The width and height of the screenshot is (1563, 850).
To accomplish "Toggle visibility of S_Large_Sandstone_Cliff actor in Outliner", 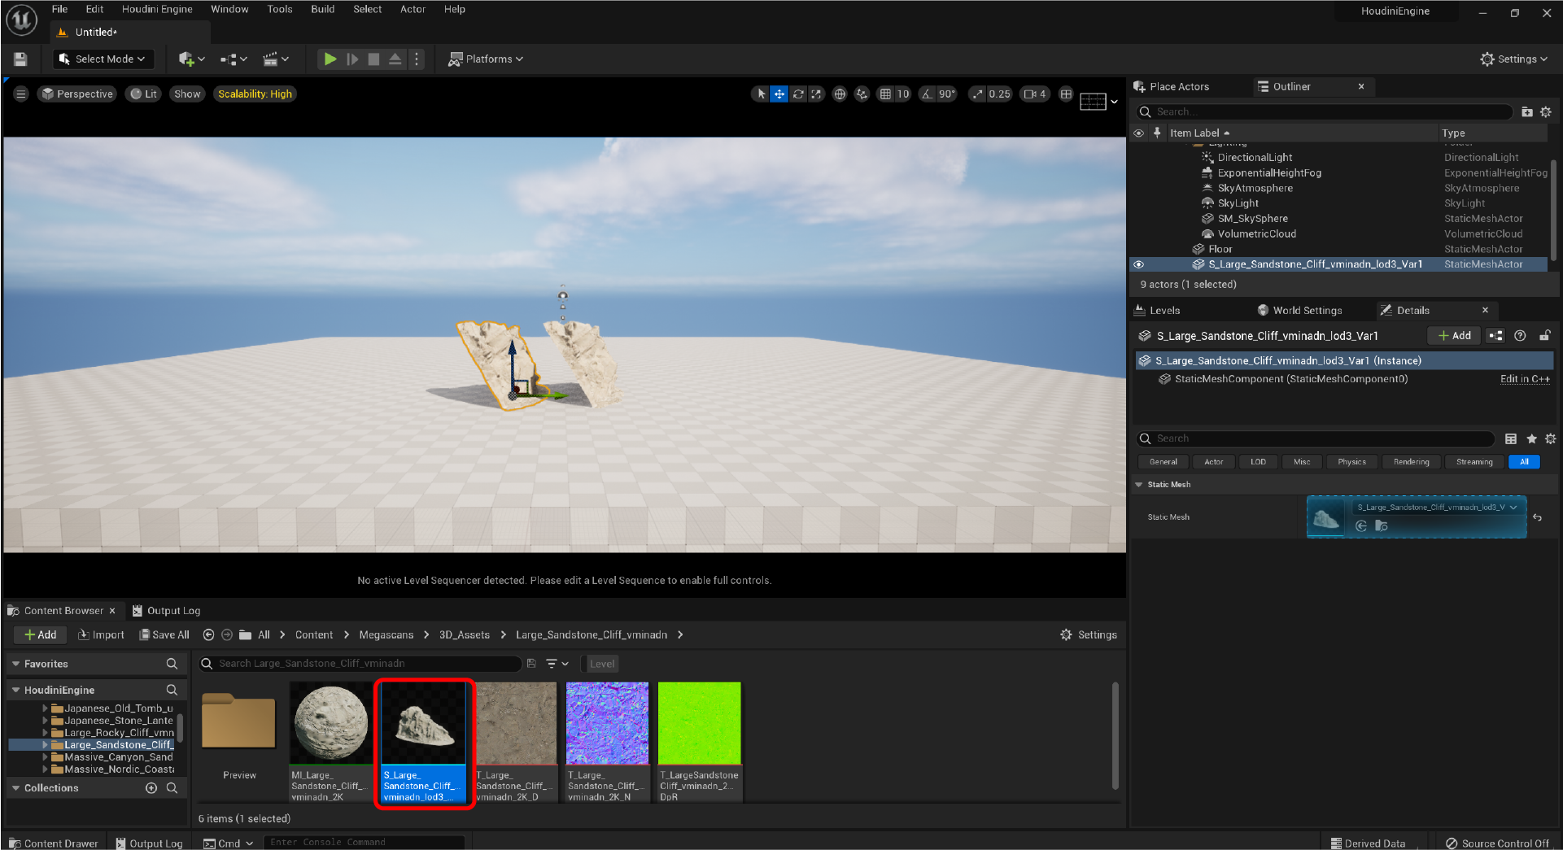I will point(1139,264).
